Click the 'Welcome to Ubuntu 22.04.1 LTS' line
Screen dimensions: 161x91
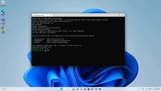(x=63, y=36)
